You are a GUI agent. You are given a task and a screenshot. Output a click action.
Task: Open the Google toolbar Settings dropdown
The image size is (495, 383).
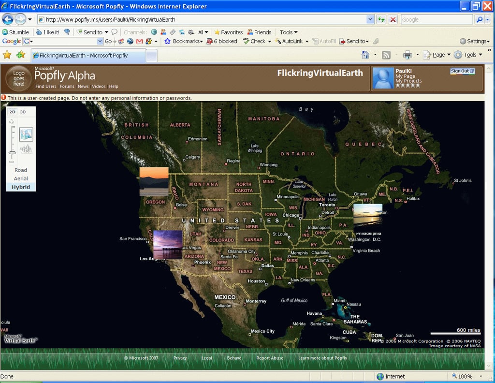pyautogui.click(x=475, y=42)
